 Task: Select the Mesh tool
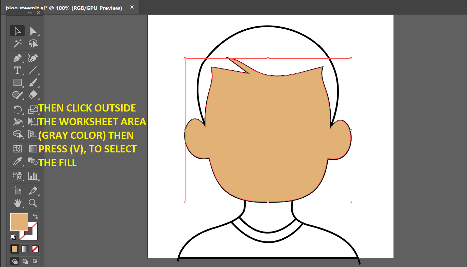point(17,149)
